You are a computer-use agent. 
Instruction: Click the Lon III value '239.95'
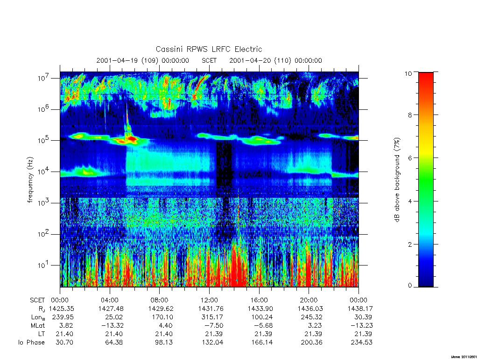pos(63,317)
